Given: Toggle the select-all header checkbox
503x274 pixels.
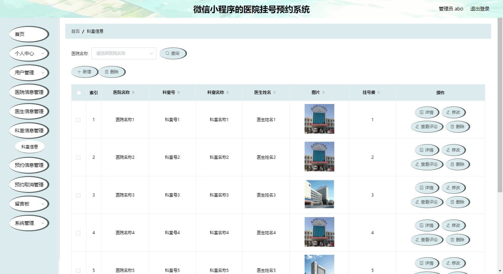Looking at the screenshot, I should click(x=79, y=93).
